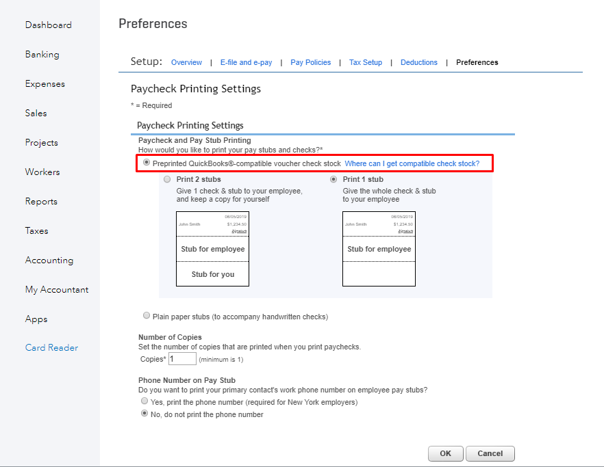Select No, do not print phone number
The image size is (604, 467).
click(x=144, y=414)
